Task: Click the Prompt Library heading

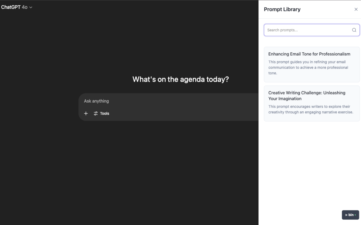Action: click(282, 9)
